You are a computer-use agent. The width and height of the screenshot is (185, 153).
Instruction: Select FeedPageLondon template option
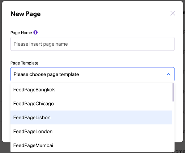coord(91,131)
